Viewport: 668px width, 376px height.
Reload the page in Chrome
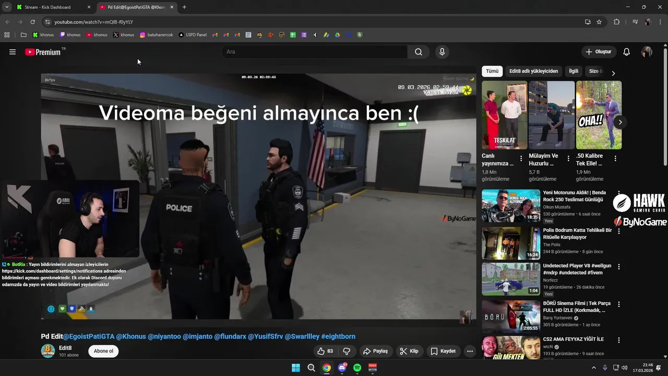[32, 22]
